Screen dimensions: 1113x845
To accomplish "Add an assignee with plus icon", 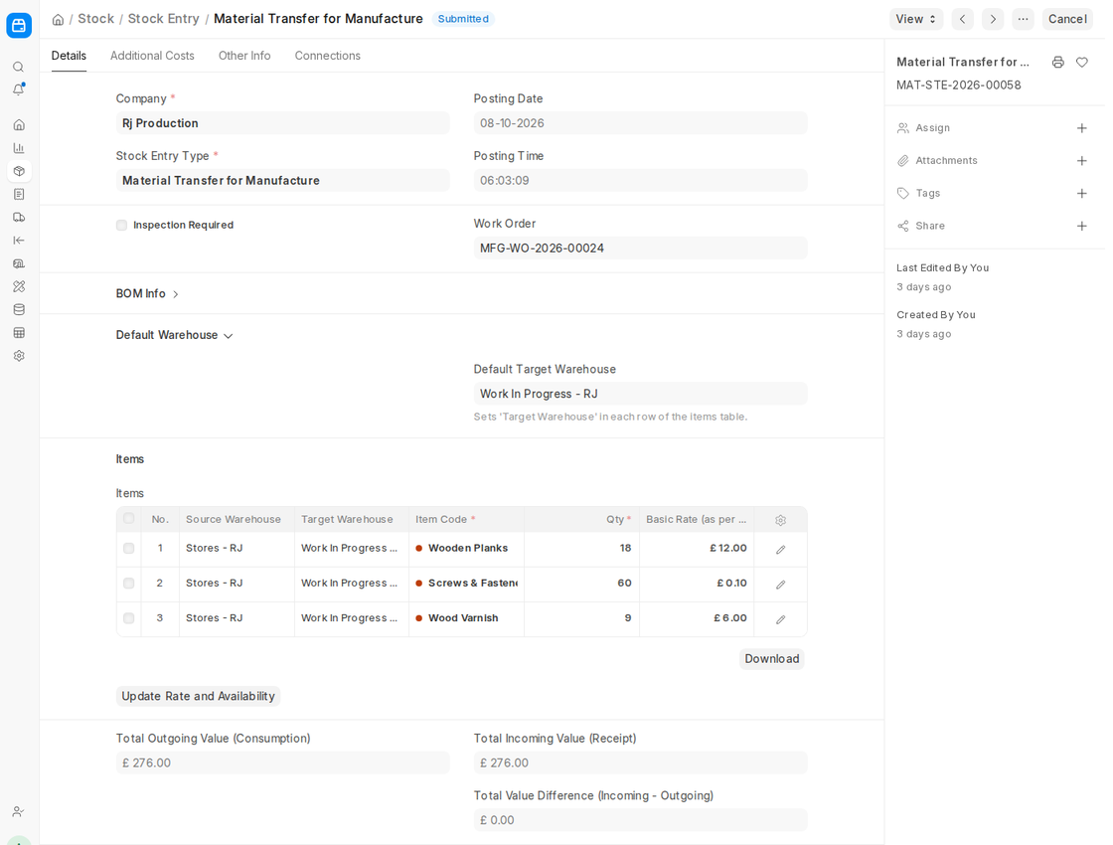I will [1082, 128].
